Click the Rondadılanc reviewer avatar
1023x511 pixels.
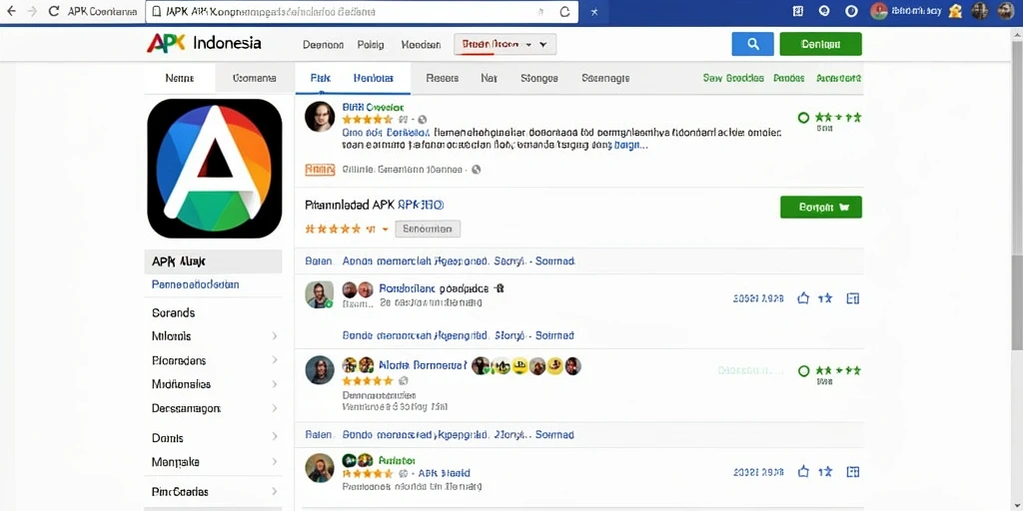tap(320, 294)
